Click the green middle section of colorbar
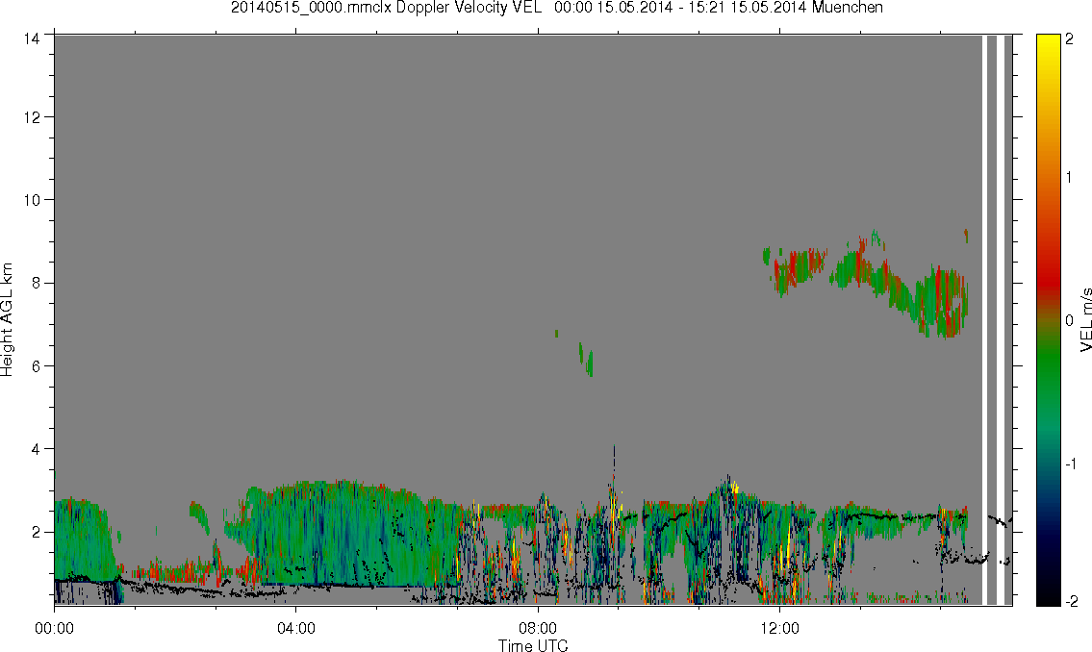The image size is (1092, 652). click(1048, 376)
